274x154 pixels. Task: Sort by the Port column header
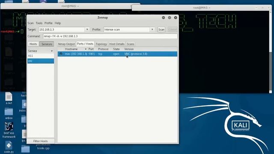pyautogui.click(x=91, y=49)
